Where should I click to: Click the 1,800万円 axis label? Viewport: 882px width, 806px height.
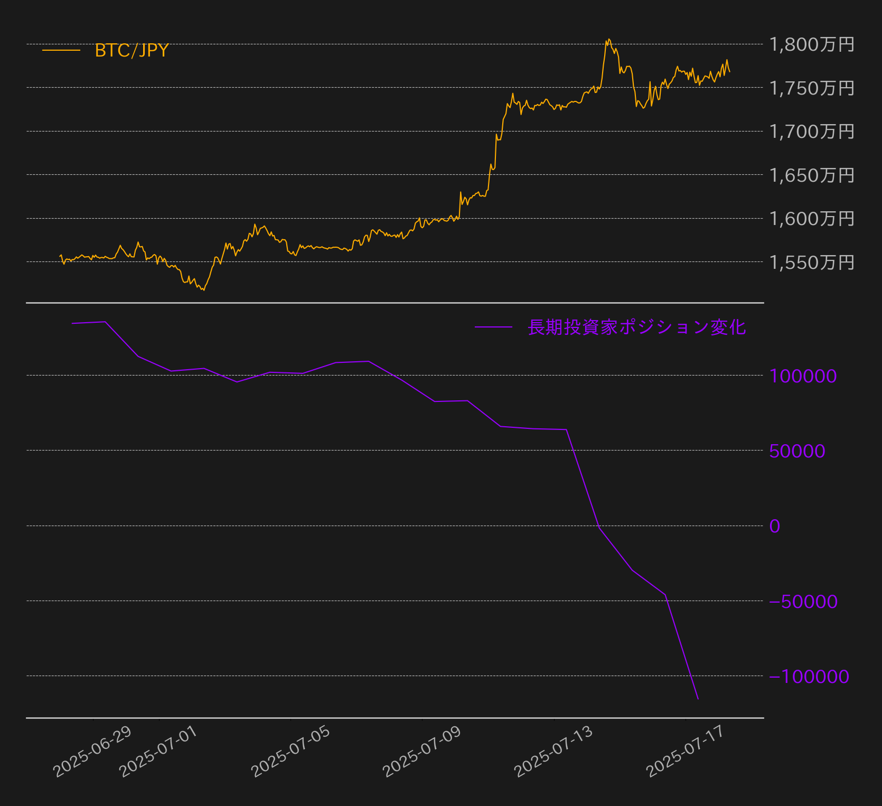click(x=812, y=45)
